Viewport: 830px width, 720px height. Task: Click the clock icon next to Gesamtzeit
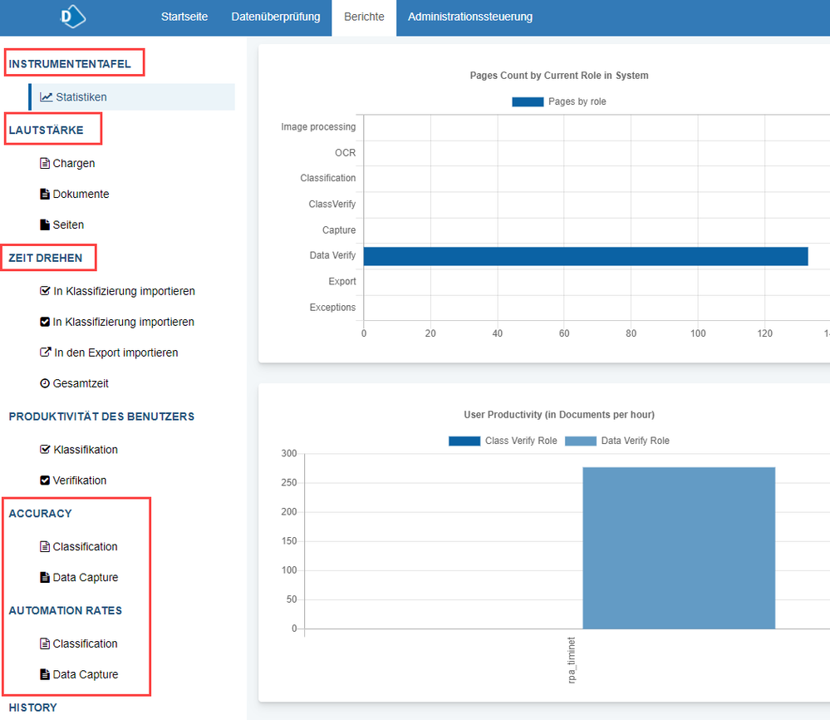[x=45, y=383]
